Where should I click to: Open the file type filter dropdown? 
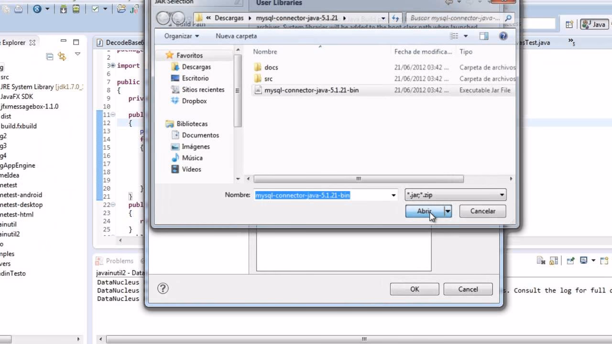(455, 195)
